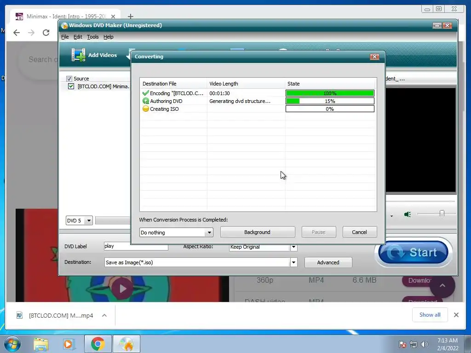This screenshot has height=353, width=471.
Task: Click Chrome forward arrow
Action: [x=31, y=33]
